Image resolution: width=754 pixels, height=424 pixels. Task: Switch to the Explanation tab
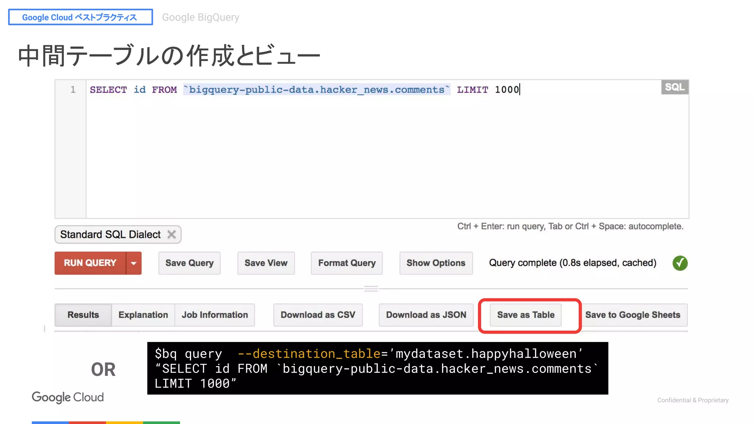143,315
